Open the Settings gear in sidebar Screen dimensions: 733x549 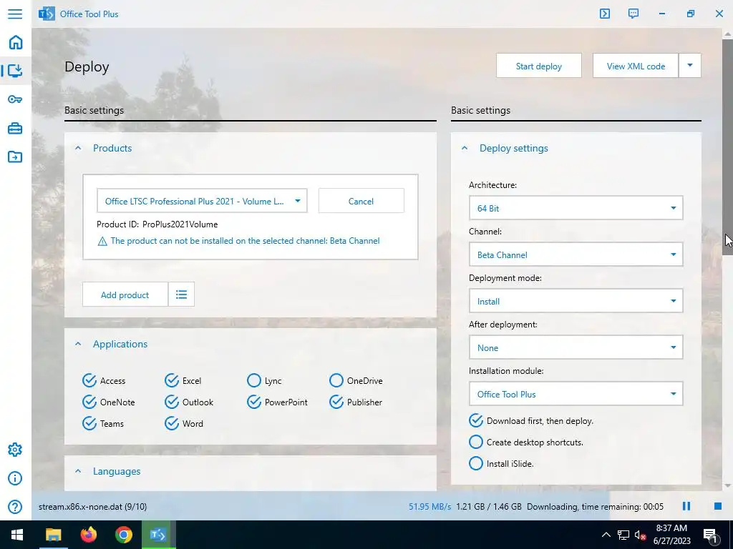(15, 450)
